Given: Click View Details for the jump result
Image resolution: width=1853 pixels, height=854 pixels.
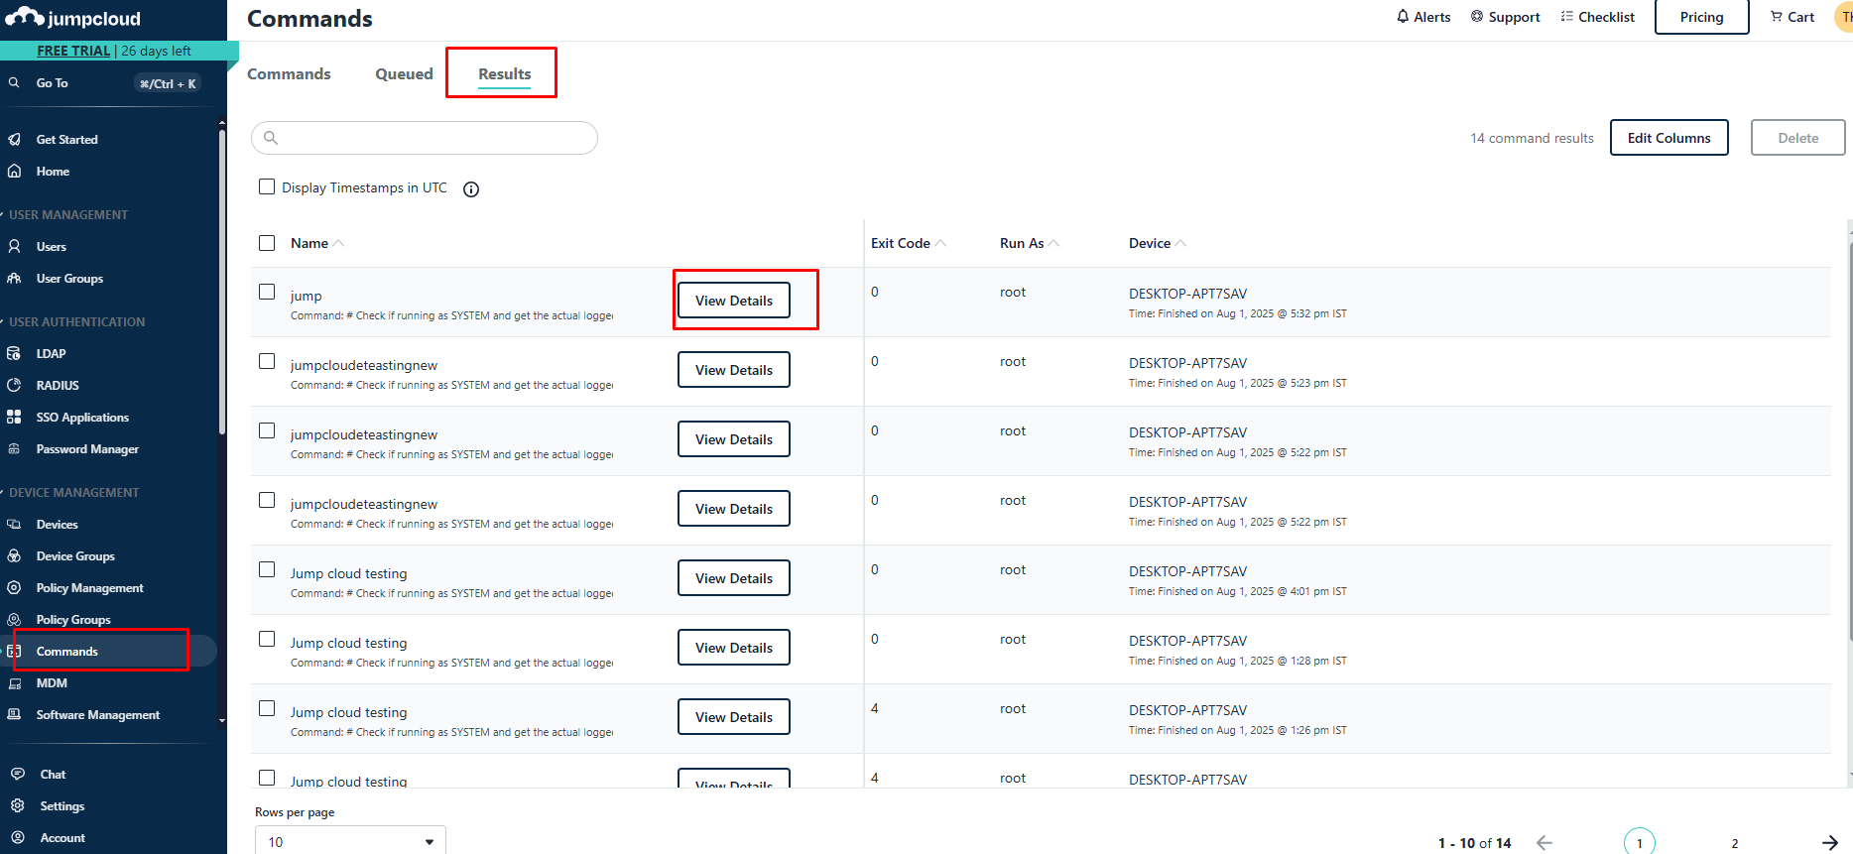Looking at the screenshot, I should [x=734, y=301].
